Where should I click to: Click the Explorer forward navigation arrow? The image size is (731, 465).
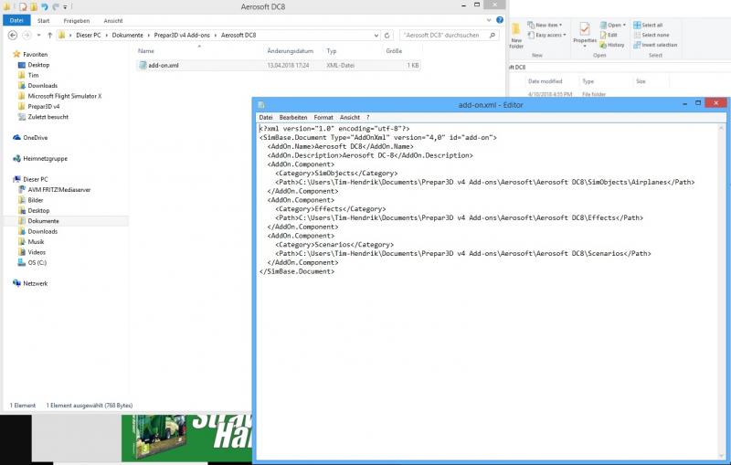[26, 35]
